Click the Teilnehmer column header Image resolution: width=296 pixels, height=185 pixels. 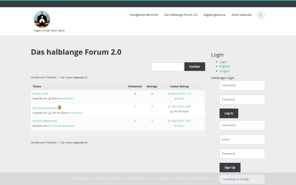tap(135, 86)
